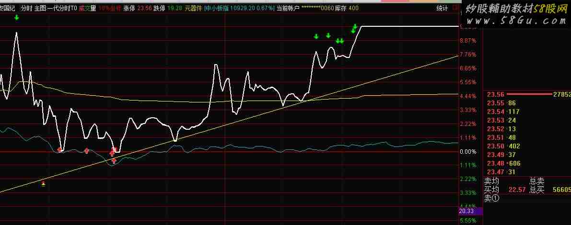Click the 跌停 19.28 limit-down price

166,8
